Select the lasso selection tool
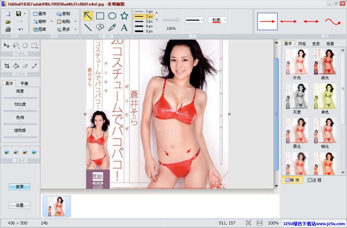This screenshot has width=347, height=228. pyautogui.click(x=16, y=46)
